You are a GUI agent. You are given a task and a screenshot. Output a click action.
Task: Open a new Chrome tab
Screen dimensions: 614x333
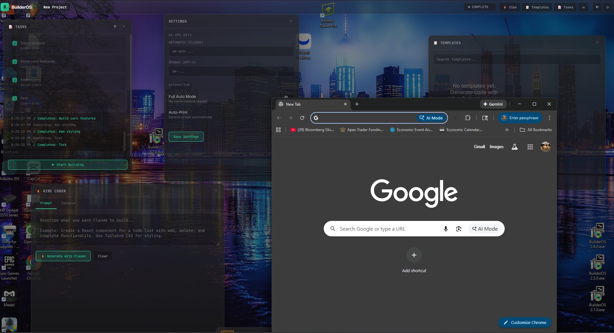[x=357, y=104]
